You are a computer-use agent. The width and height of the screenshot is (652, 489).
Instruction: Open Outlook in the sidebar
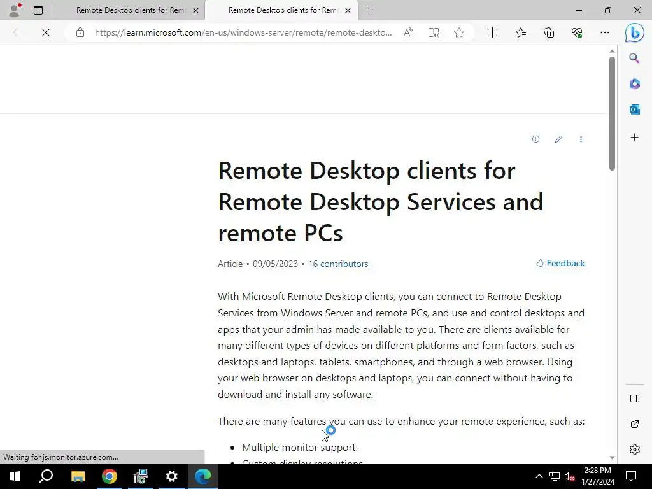tap(634, 110)
